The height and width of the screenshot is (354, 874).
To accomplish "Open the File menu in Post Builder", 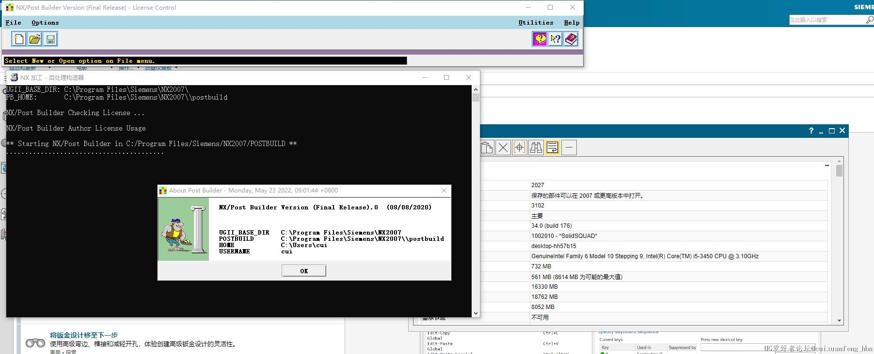I will click(14, 23).
